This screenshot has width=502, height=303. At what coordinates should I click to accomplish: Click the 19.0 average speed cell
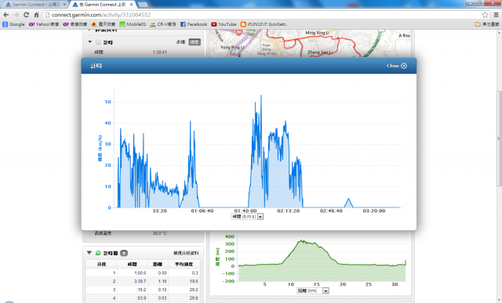tap(194, 281)
